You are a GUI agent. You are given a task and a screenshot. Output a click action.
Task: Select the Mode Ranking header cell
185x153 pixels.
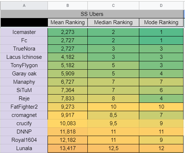(x=161, y=22)
